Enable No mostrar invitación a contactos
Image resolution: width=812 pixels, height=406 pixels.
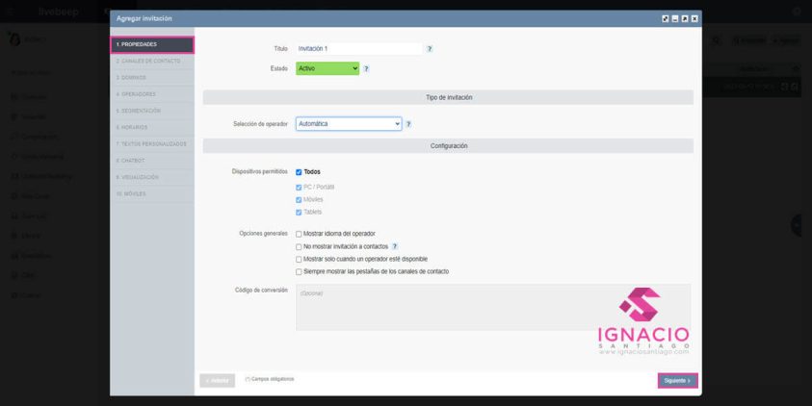(x=299, y=246)
